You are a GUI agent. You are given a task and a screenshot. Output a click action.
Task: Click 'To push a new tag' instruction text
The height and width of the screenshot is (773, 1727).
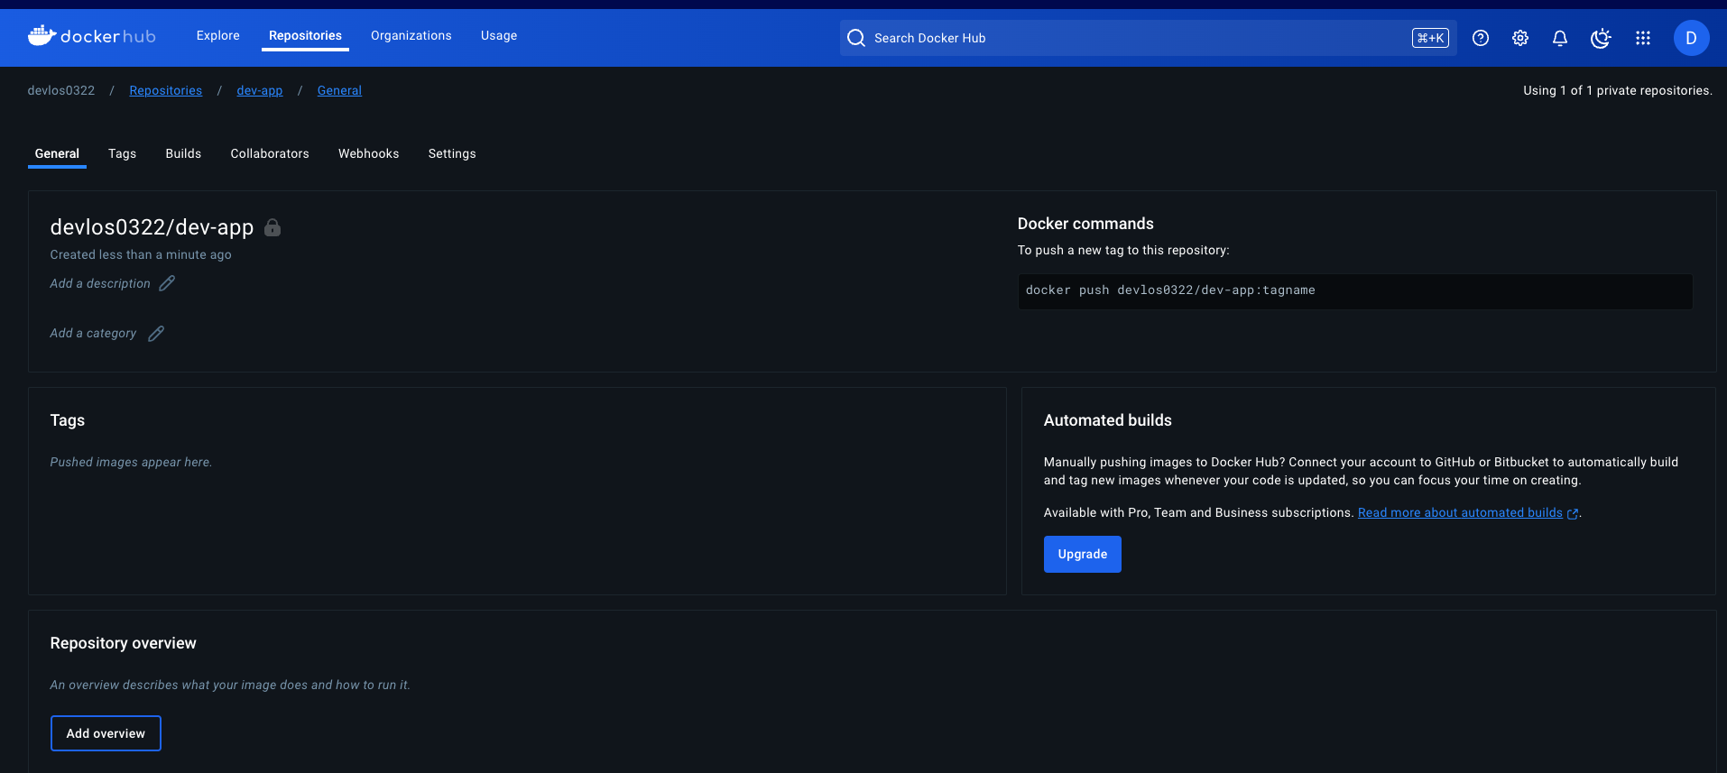1123,250
